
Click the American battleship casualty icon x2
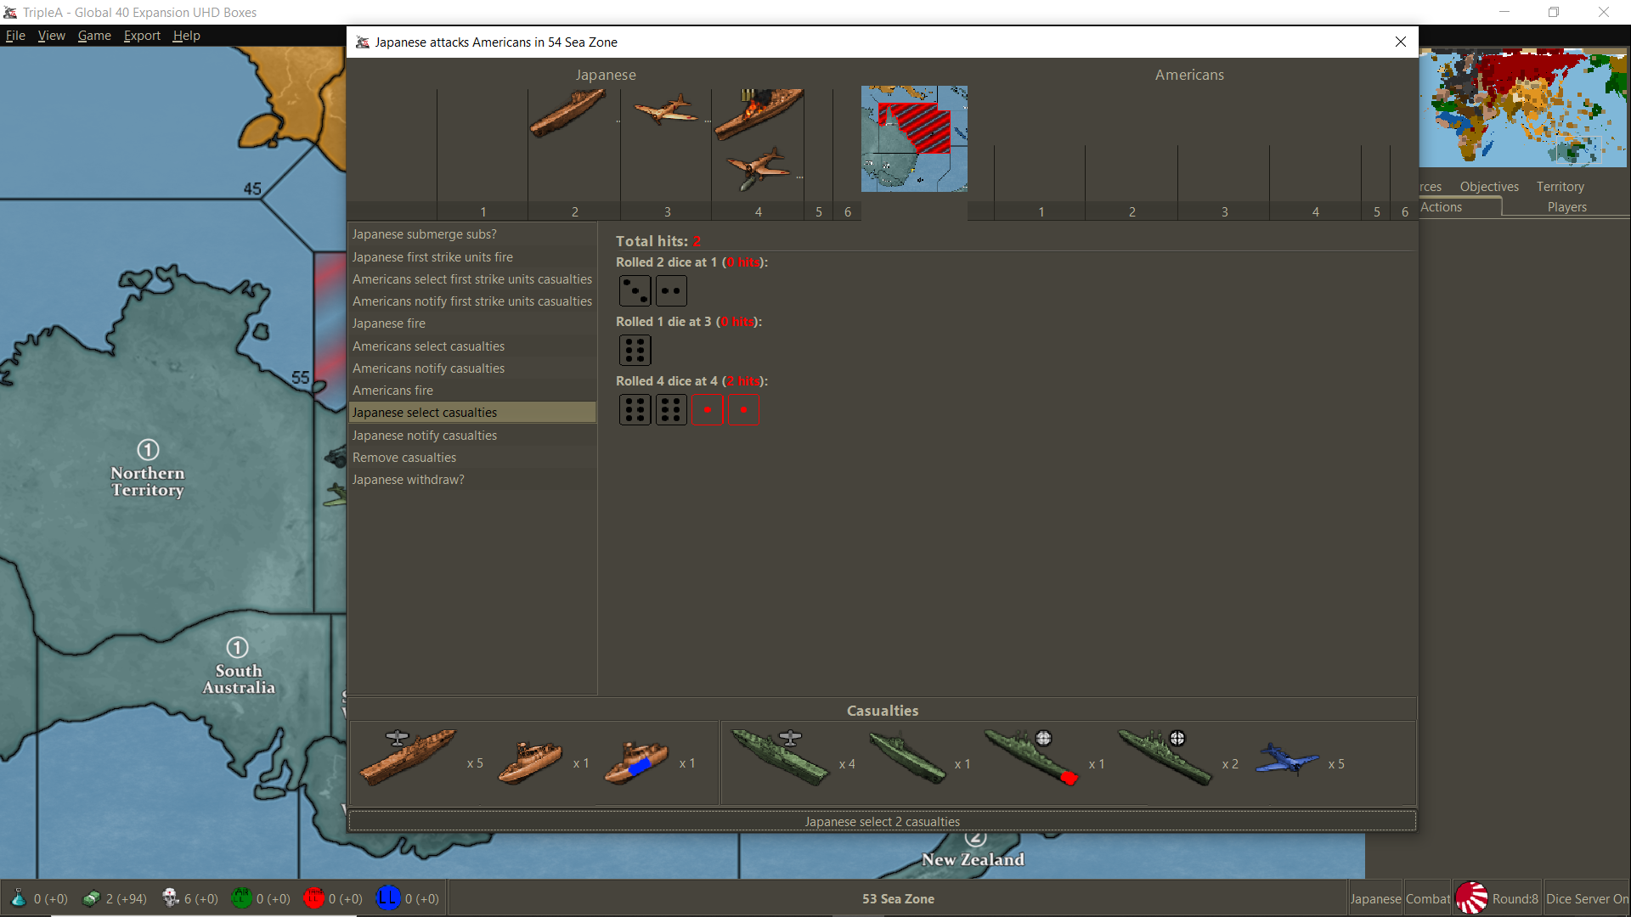click(x=1165, y=757)
